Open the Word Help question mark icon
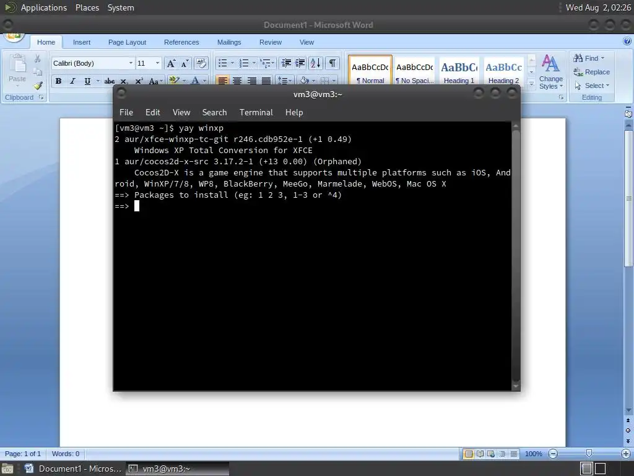The image size is (634, 476). pyautogui.click(x=627, y=41)
